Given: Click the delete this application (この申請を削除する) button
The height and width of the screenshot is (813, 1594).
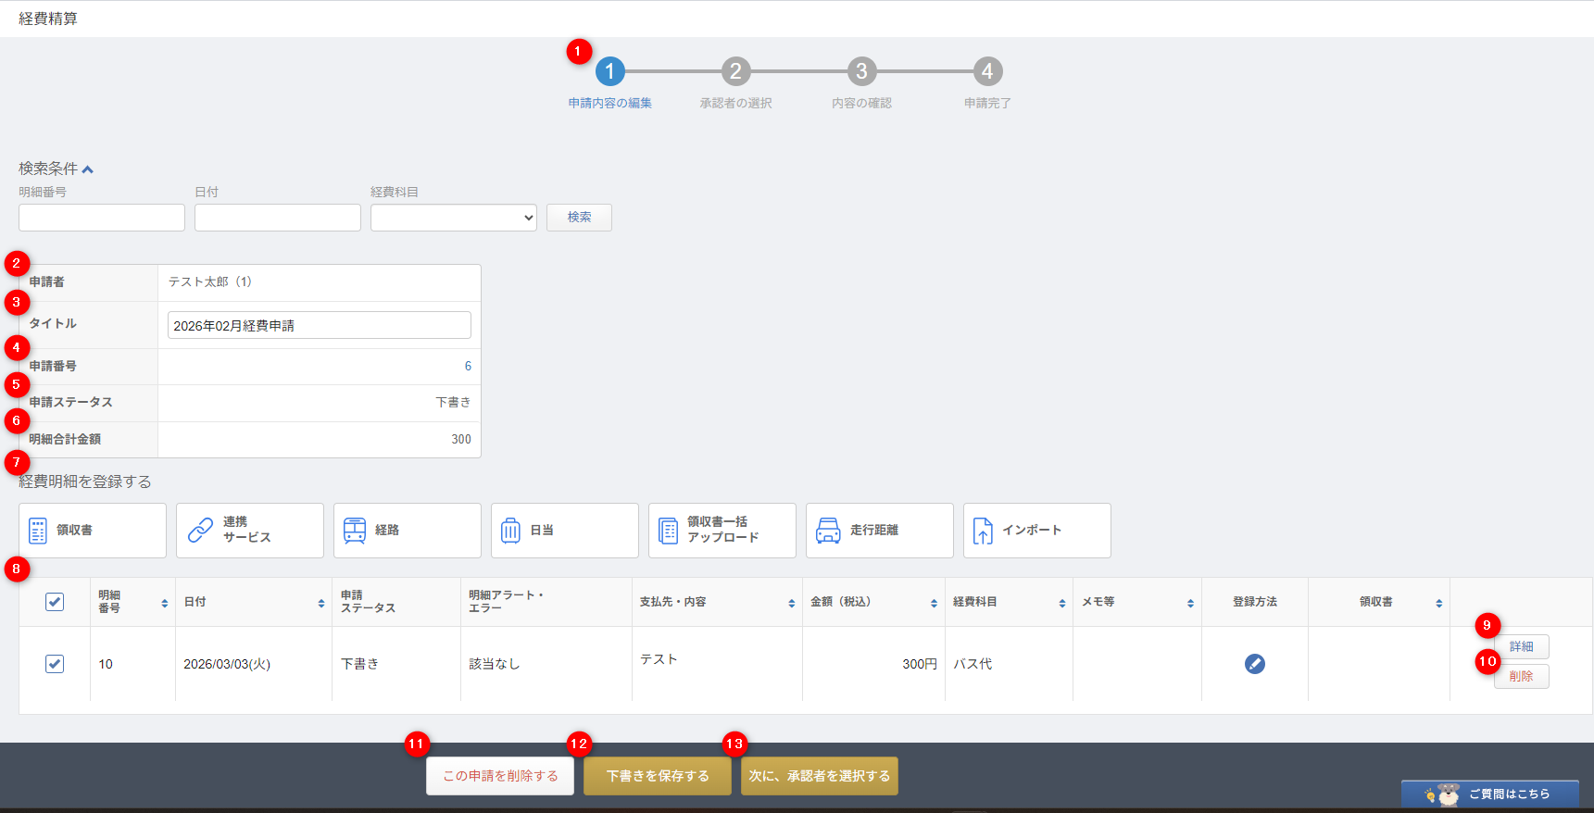Looking at the screenshot, I should [x=500, y=776].
